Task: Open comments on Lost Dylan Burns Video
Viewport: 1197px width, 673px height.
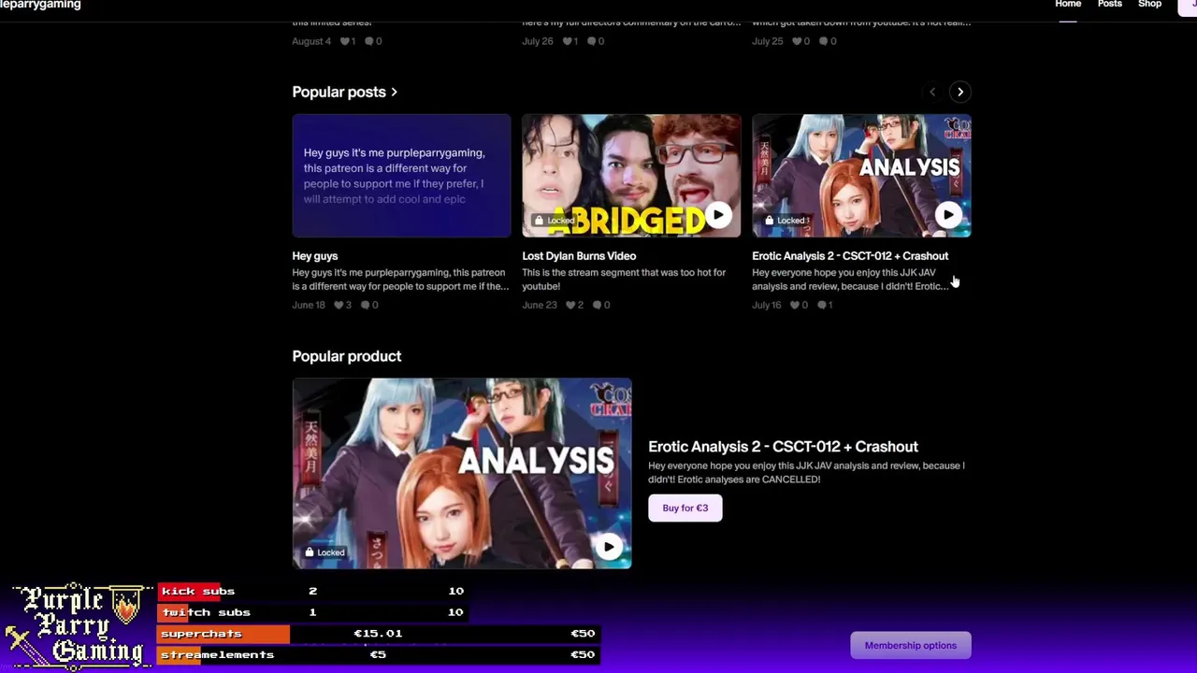Action: click(598, 305)
